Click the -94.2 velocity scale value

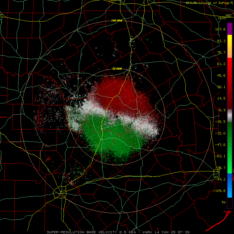[x=220, y=179]
